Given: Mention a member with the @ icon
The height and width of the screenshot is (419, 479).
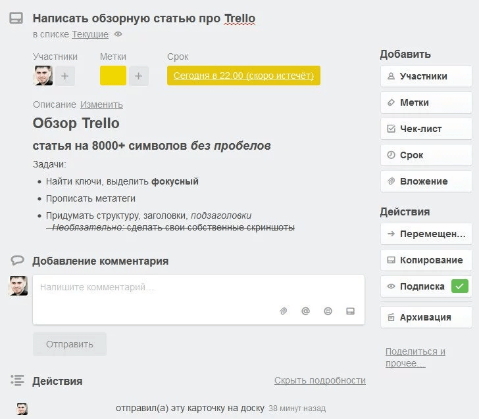Looking at the screenshot, I should click(x=305, y=311).
